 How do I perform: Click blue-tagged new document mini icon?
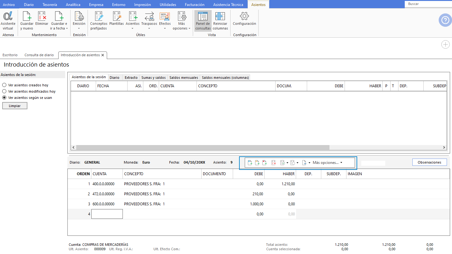coord(250,163)
